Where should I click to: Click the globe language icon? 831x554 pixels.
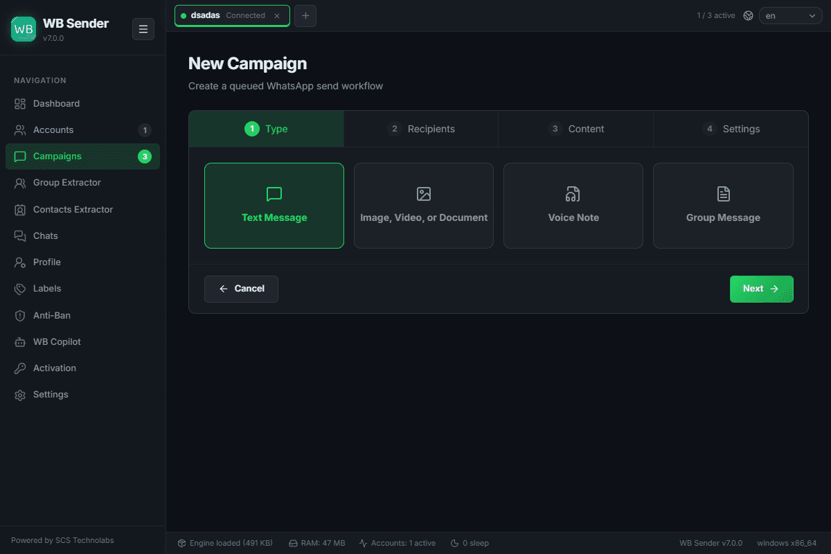coord(748,15)
